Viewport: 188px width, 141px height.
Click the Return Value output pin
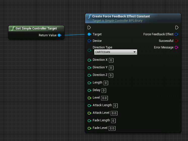click(59, 35)
